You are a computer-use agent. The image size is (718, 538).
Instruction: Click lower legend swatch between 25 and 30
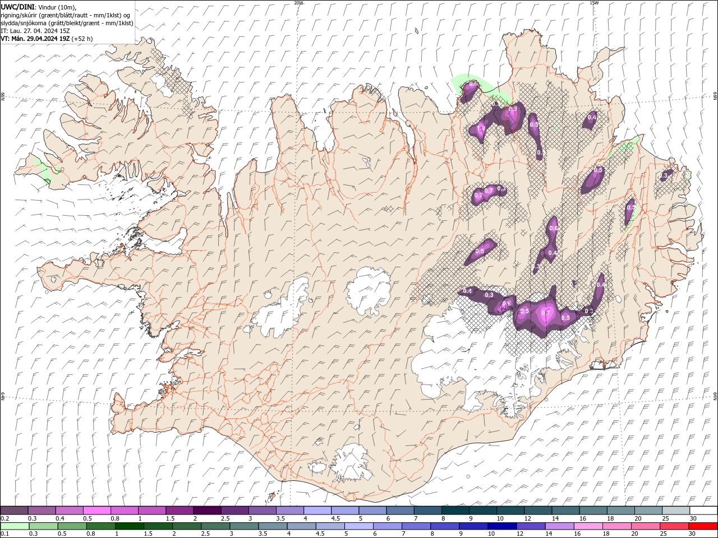pos(674,526)
